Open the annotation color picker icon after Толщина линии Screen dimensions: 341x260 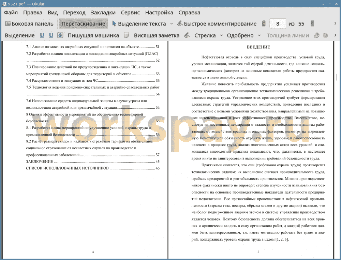pos(317,35)
